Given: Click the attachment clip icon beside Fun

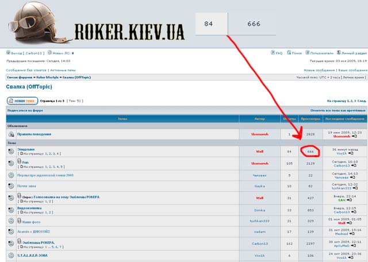Looking at the screenshot, I should 20,161.
